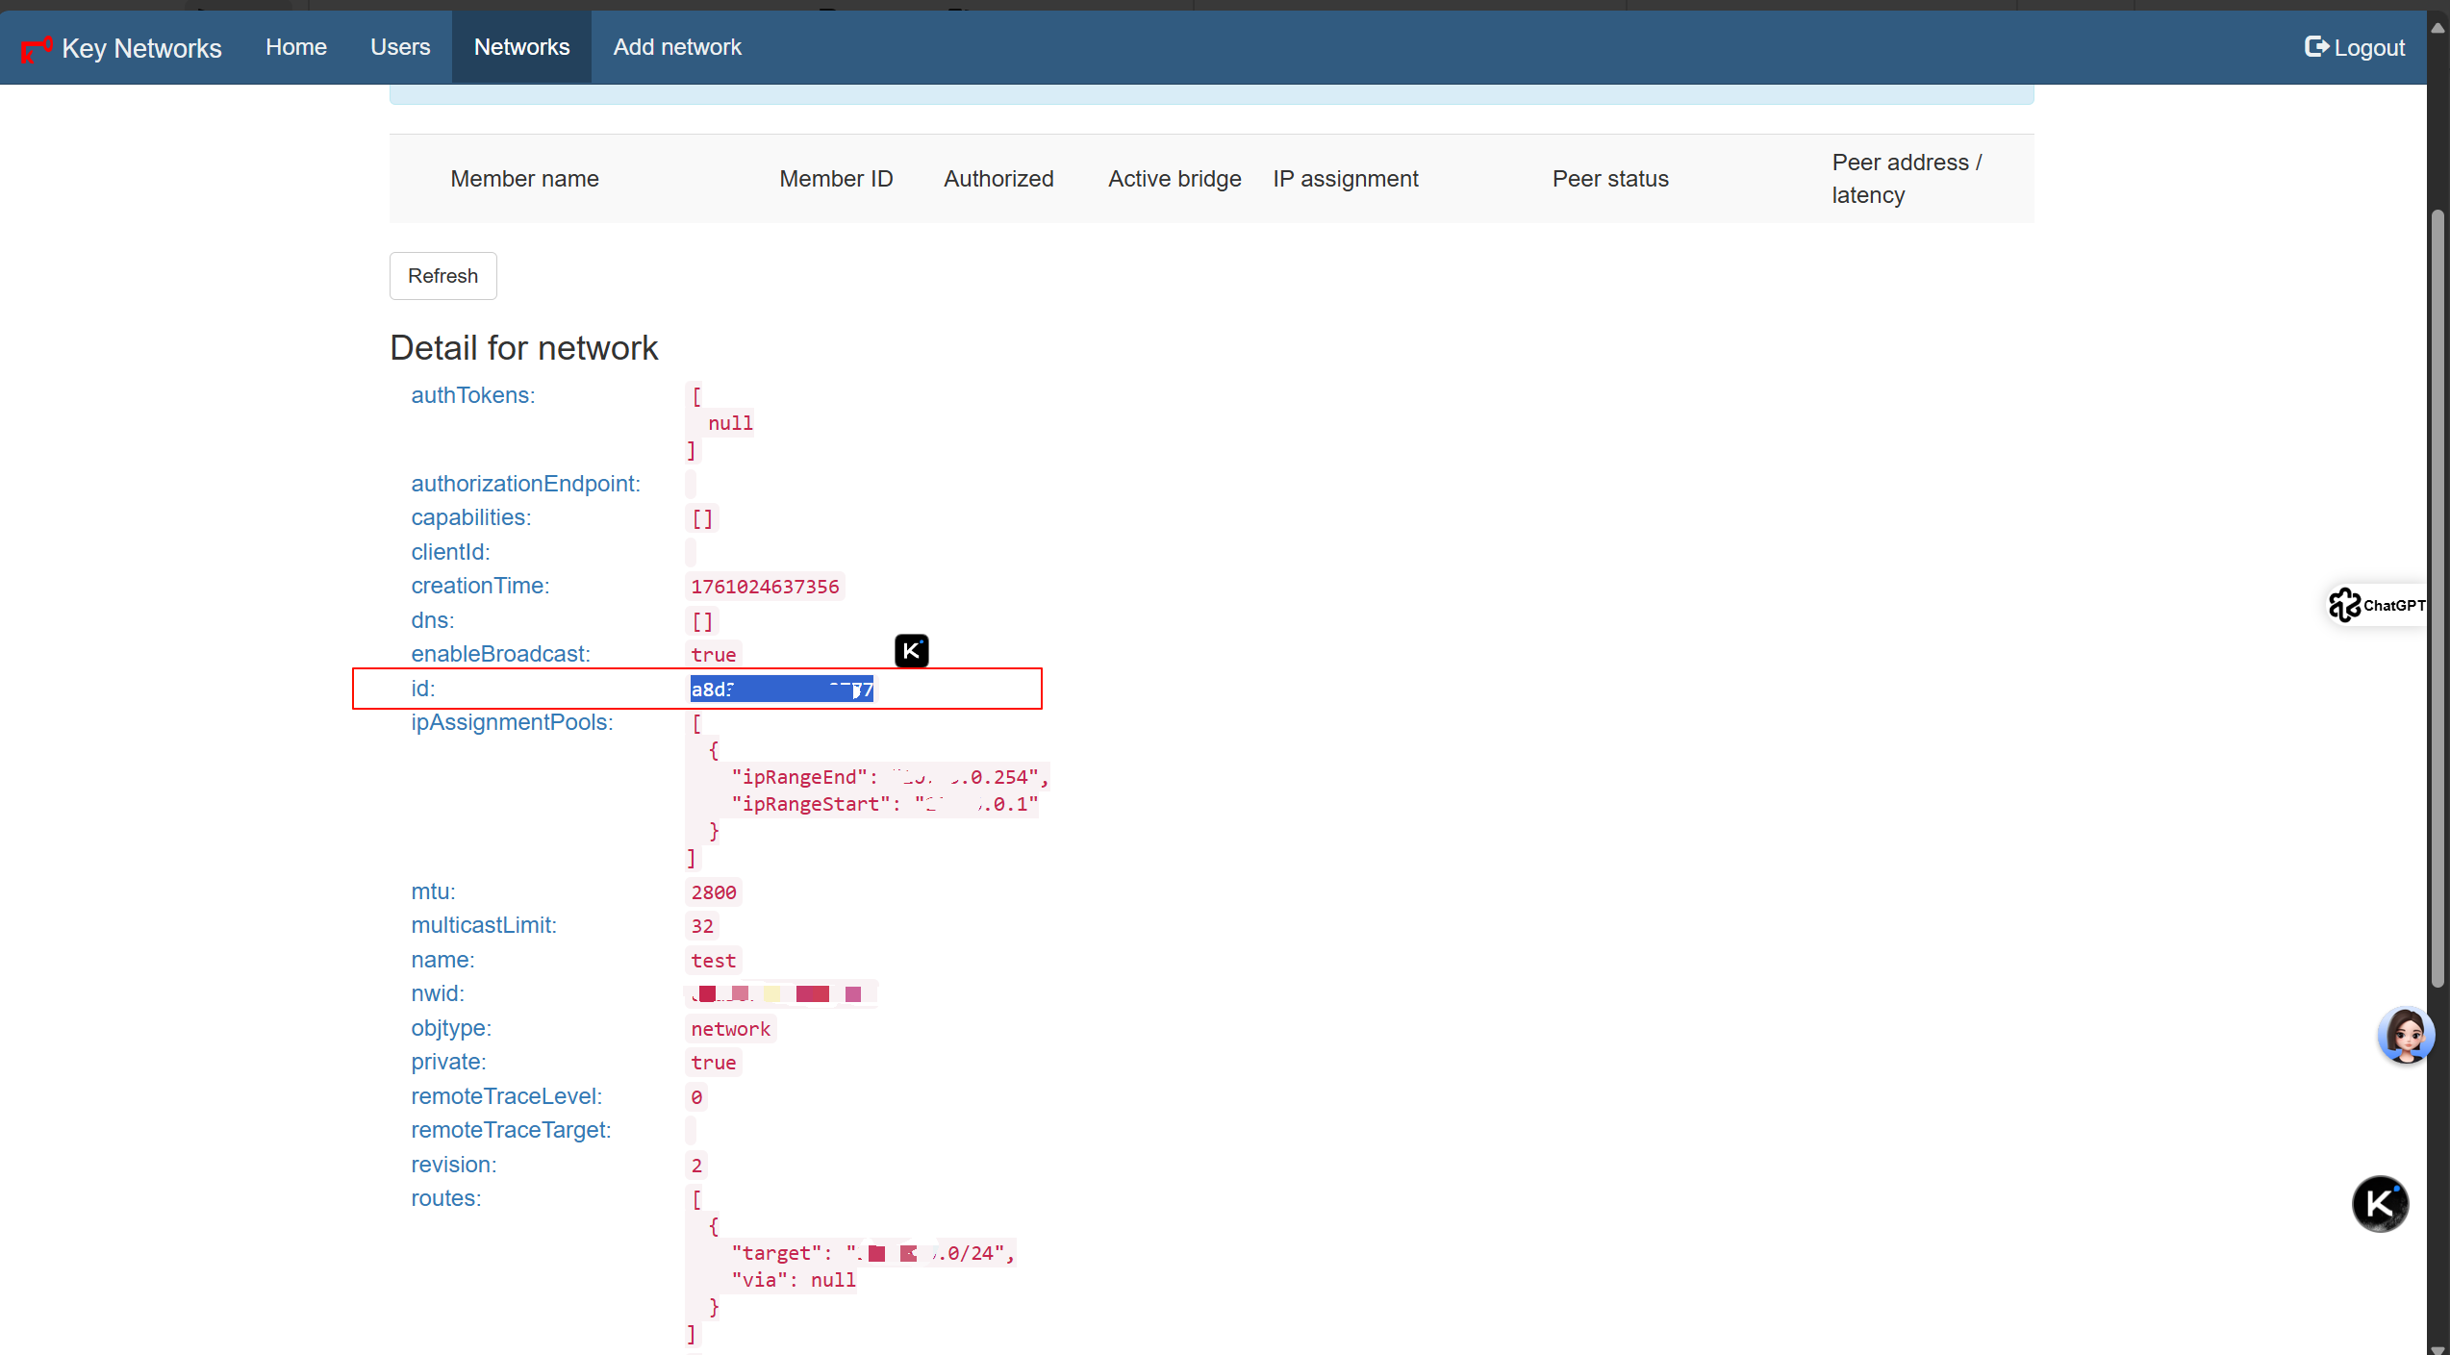Image resolution: width=2450 pixels, height=1355 pixels.
Task: Click the network name value test
Action: (713, 961)
